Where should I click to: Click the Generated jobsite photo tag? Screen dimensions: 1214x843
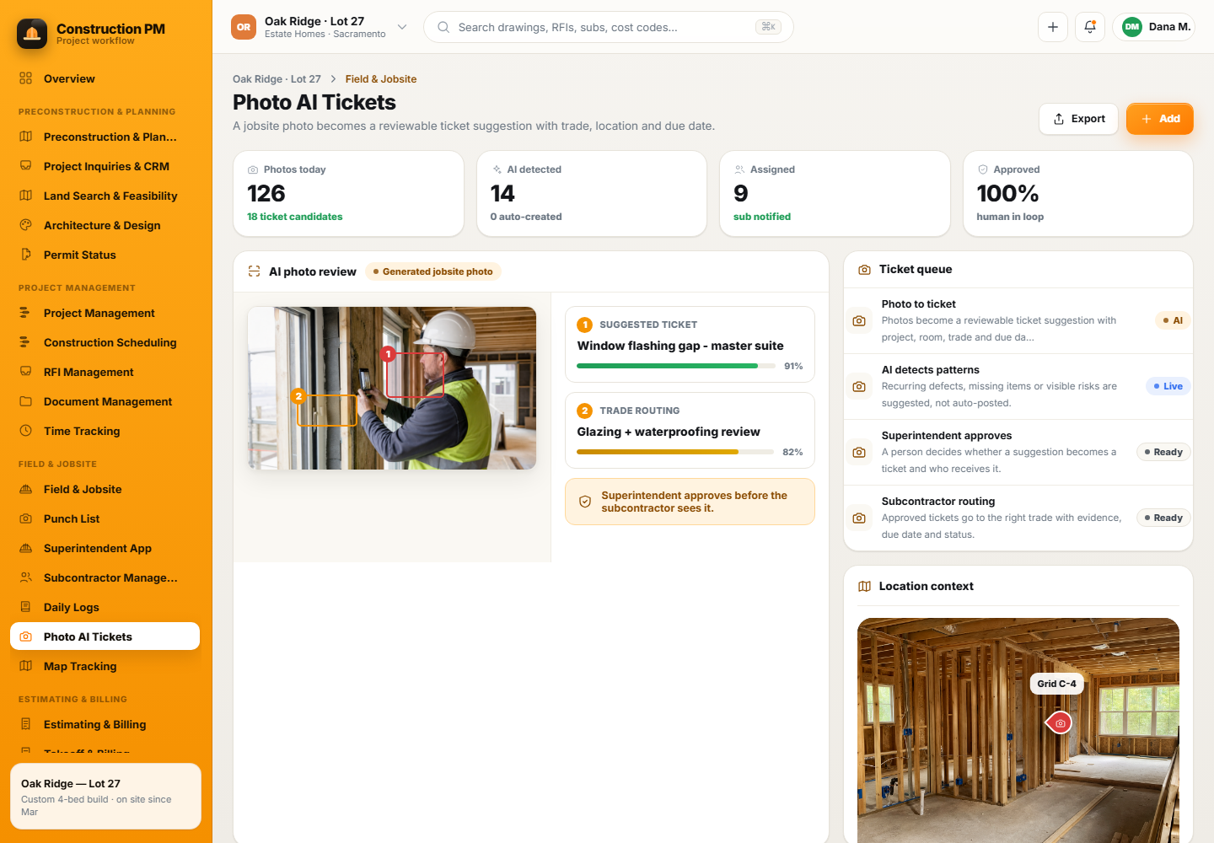click(x=433, y=271)
